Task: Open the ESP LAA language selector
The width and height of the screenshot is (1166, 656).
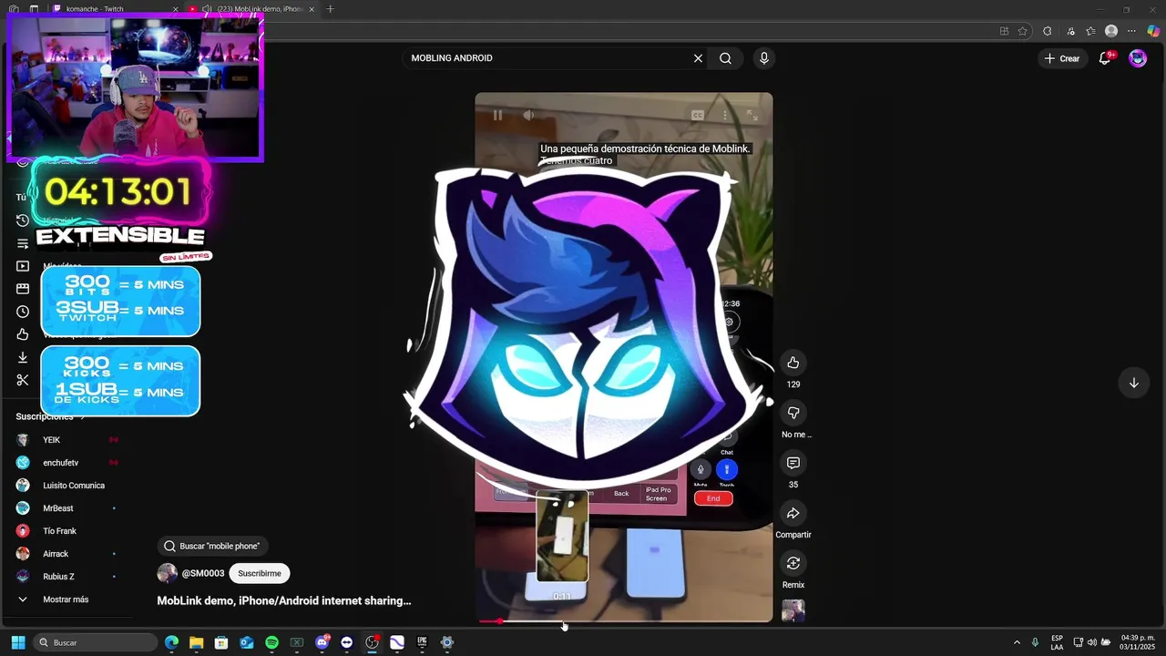Action: point(1057,642)
